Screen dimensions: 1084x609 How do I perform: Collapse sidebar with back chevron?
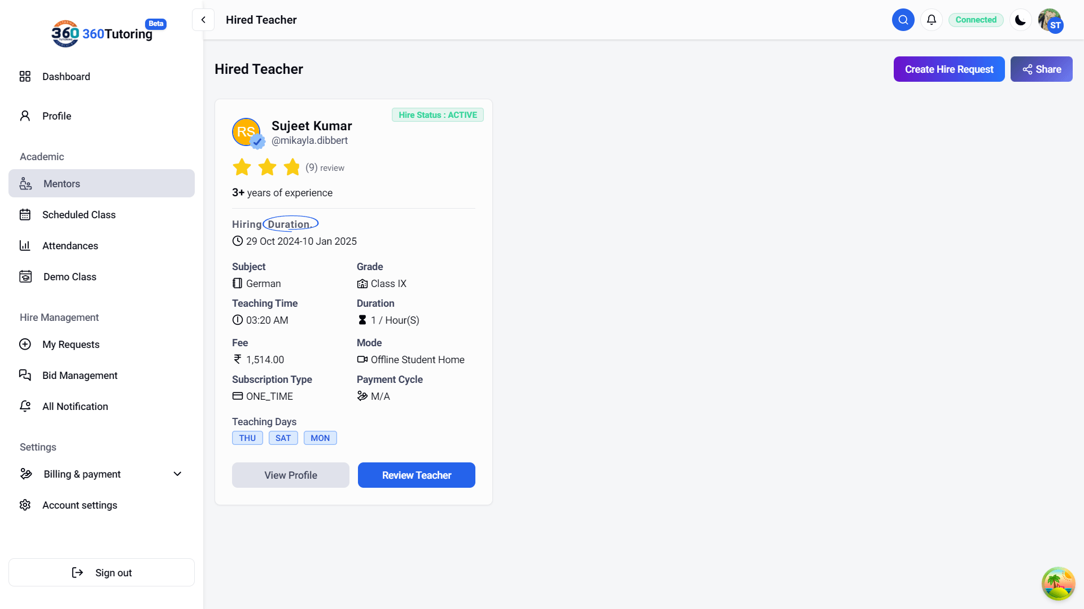(203, 20)
